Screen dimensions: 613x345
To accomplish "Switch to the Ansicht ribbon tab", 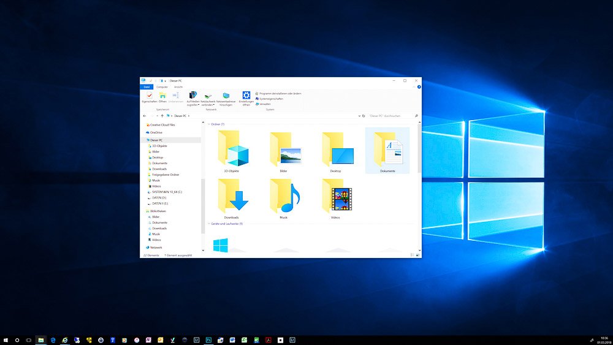I will 178,87.
